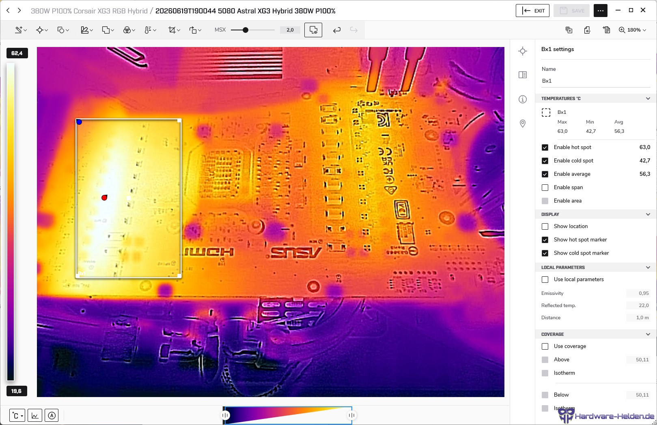This screenshot has width=657, height=425.
Task: Check Use coverage
Action: (545, 346)
